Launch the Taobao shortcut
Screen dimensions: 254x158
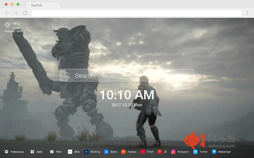click(x=124, y=152)
